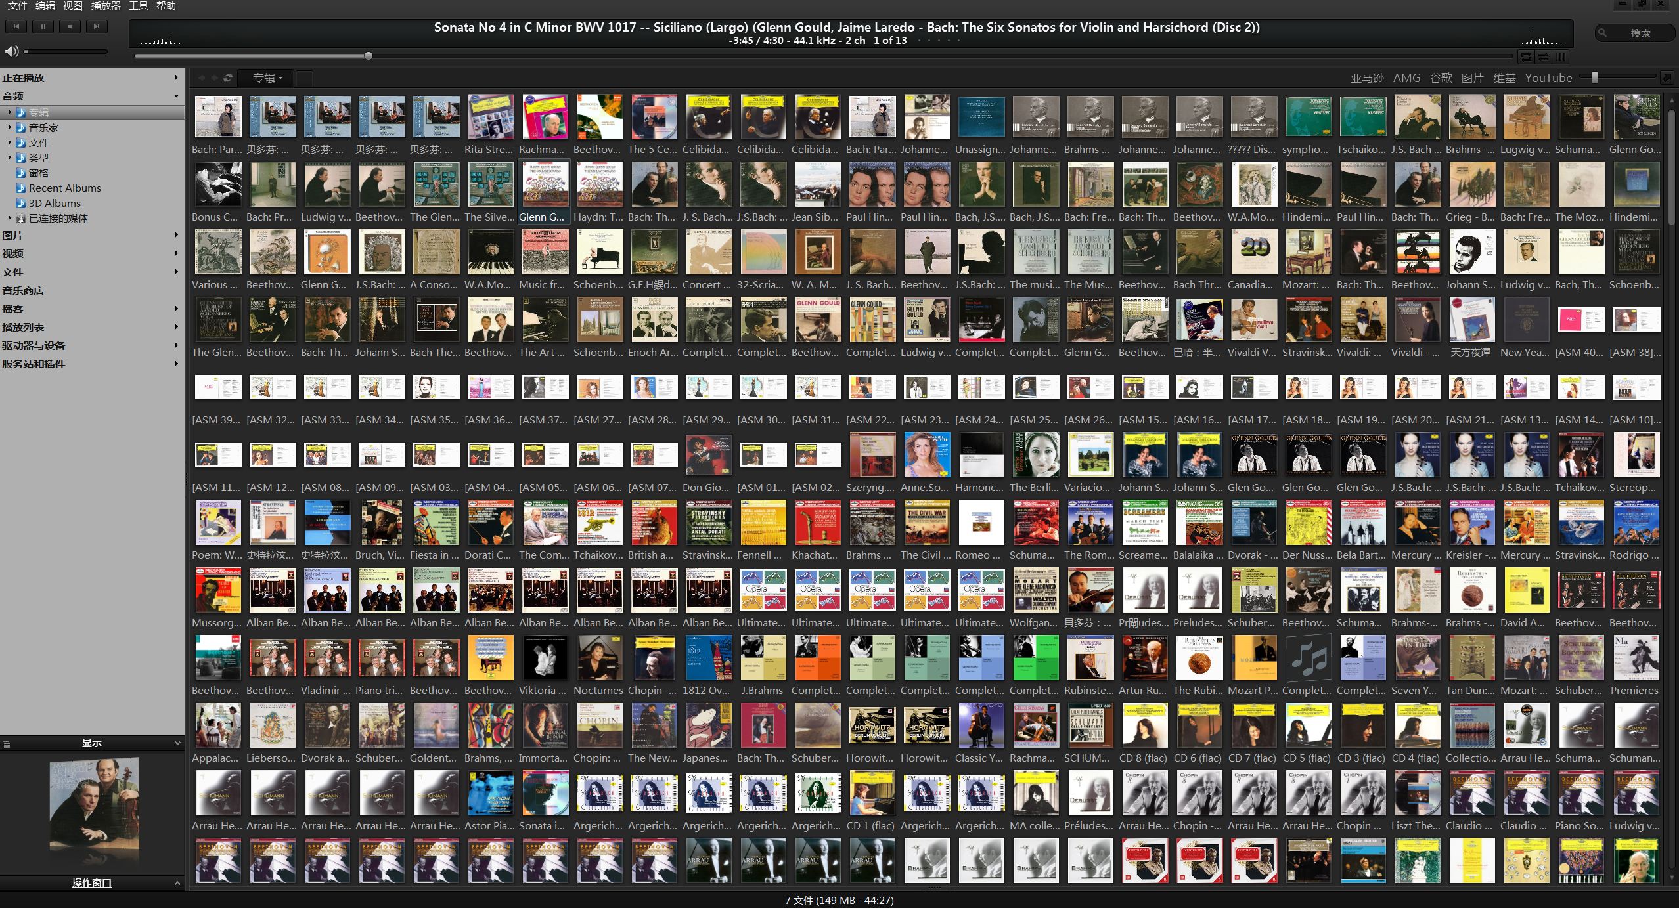The image size is (1679, 908).
Task: Expand the 专辑 tree node triangle
Action: coord(9,112)
